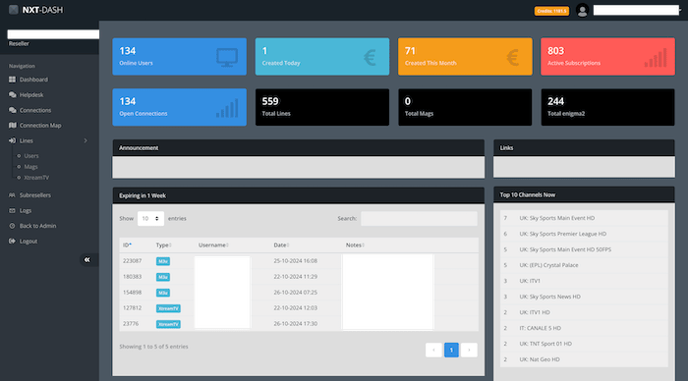Click M3u badge in row 180383
The width and height of the screenshot is (688, 381).
(x=163, y=277)
